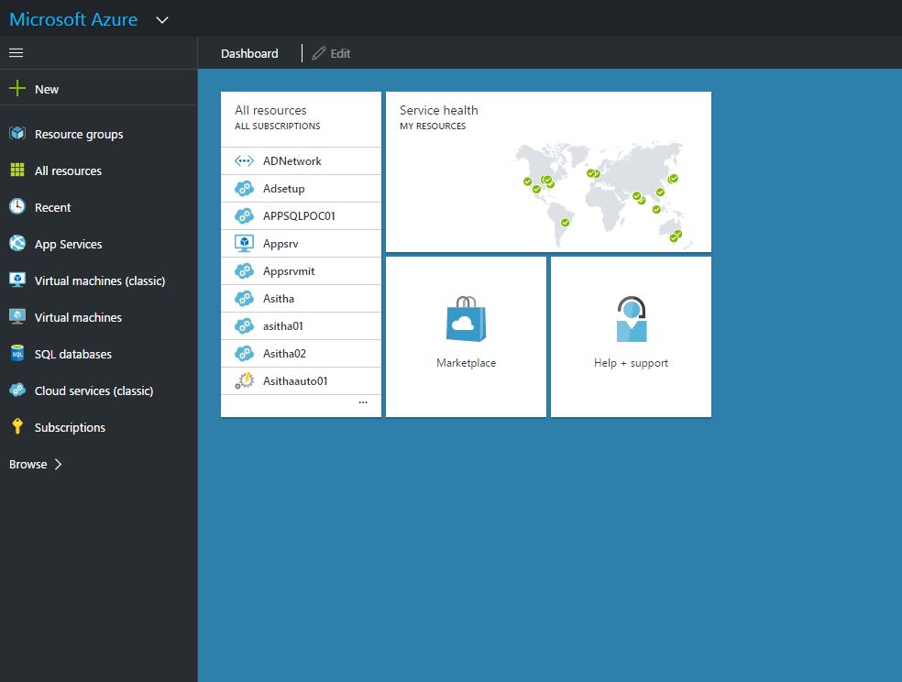
Task: Select asitha01 resource name
Action: [x=283, y=326]
